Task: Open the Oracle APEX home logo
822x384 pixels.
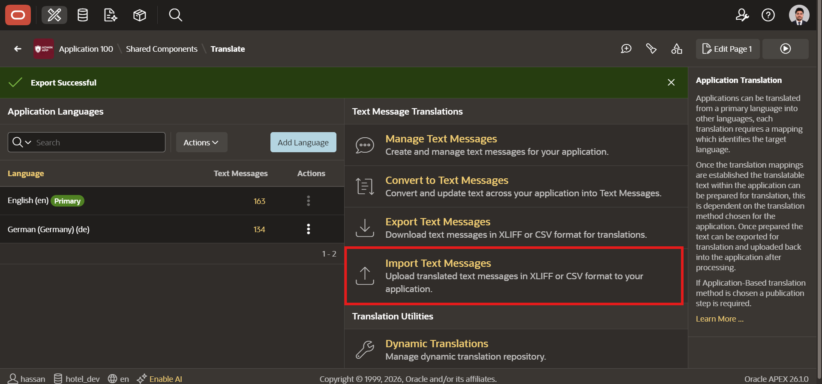Action: 18,15
